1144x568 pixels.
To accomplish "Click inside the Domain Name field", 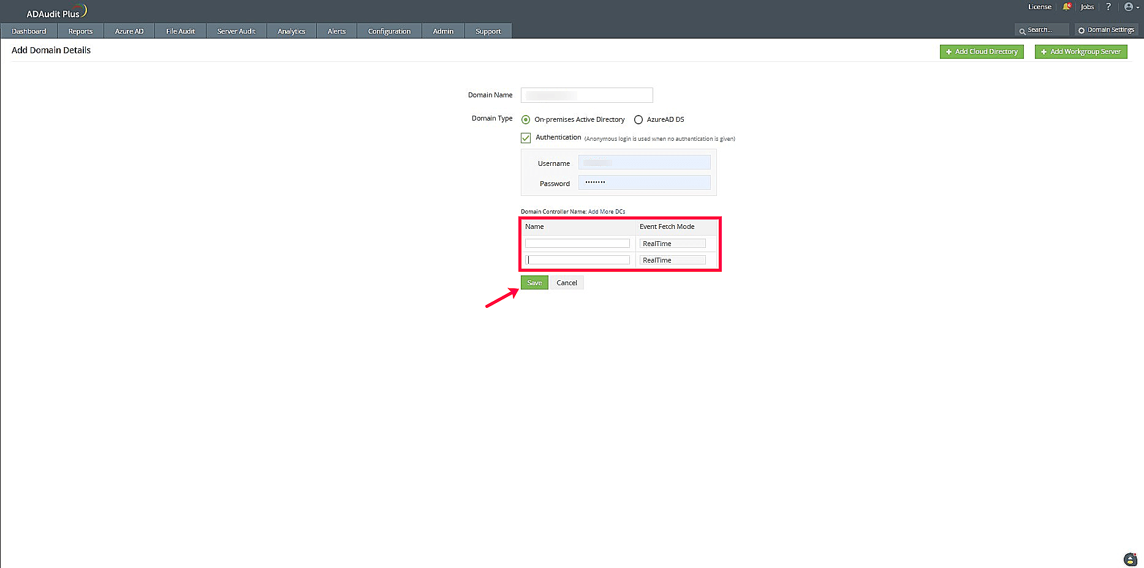I will (x=586, y=95).
